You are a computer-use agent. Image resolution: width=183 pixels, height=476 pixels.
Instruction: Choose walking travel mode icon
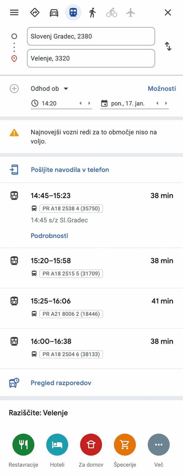click(x=92, y=13)
